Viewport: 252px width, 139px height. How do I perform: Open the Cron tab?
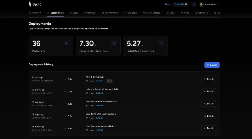click(170, 13)
